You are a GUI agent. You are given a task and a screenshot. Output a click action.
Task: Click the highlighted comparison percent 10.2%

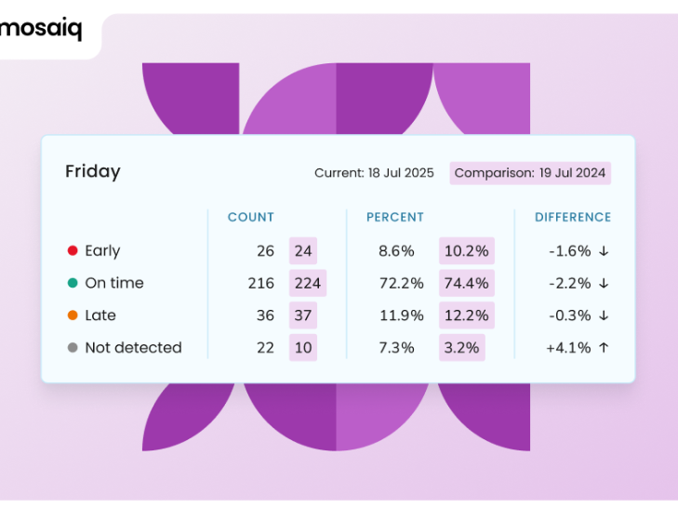tap(466, 250)
